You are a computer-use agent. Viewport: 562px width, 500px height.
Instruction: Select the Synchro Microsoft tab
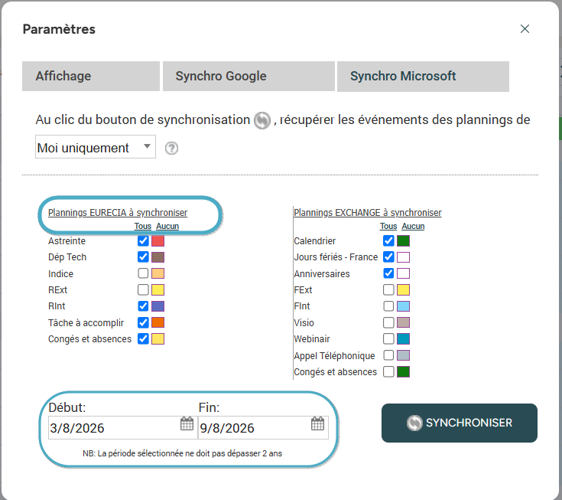pyautogui.click(x=423, y=76)
